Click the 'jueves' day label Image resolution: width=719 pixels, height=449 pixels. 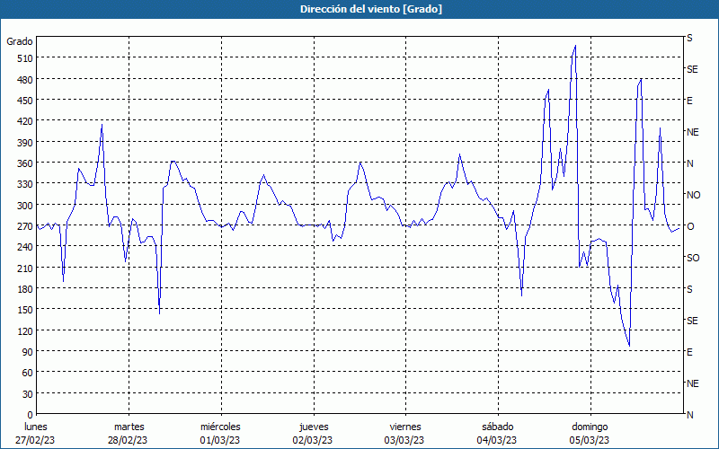314,427
